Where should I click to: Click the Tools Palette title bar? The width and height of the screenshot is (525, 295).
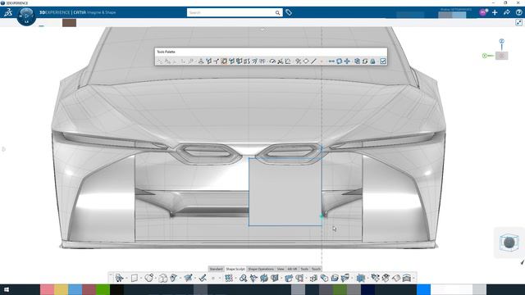271,52
